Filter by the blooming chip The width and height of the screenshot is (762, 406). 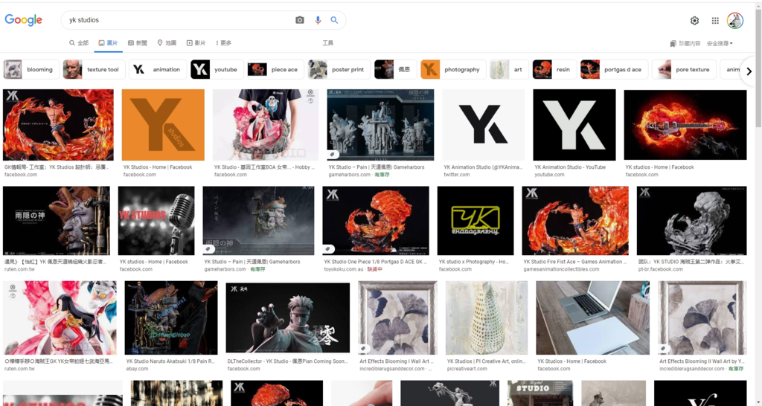tap(31, 69)
